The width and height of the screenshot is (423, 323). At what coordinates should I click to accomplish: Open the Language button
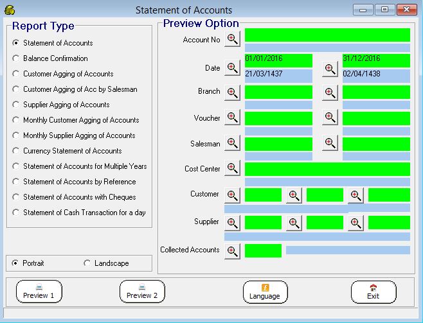[x=265, y=292]
